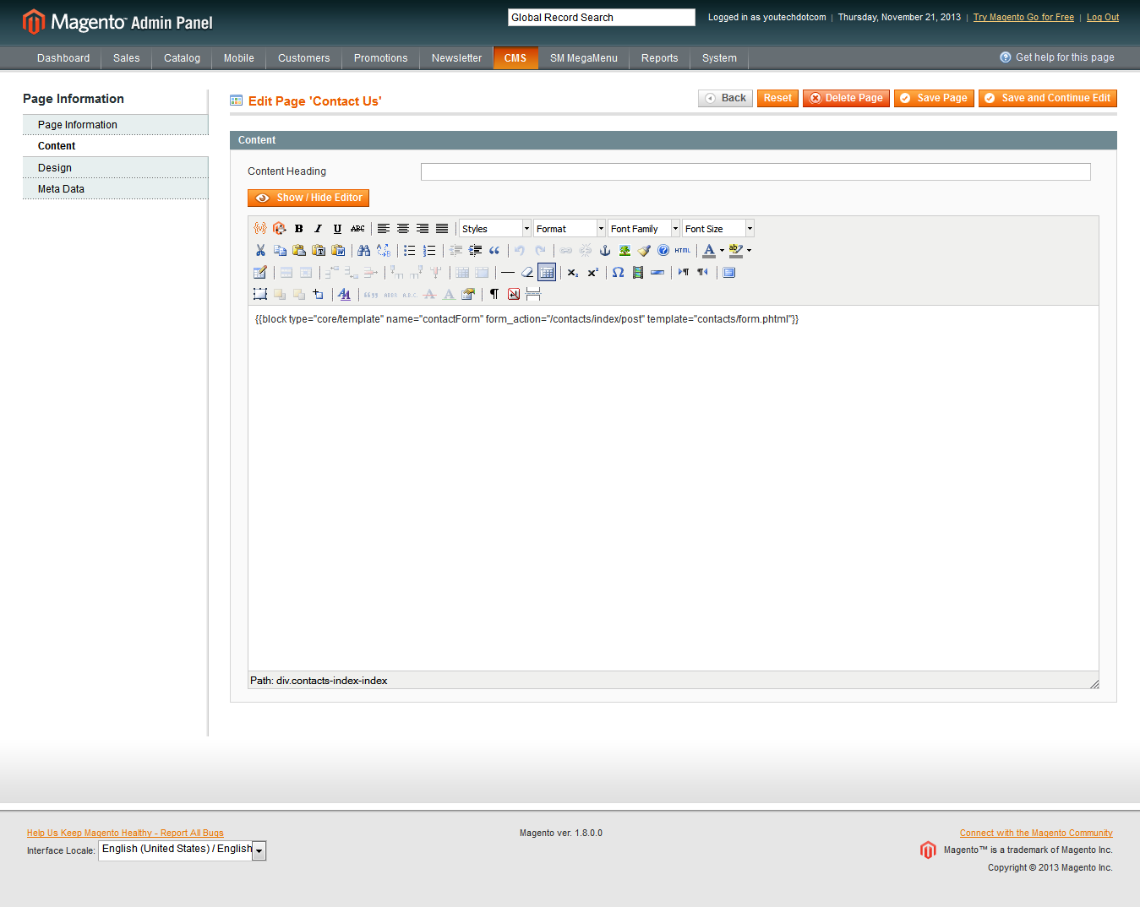
Task: Click the Edit CSS Style icon
Action: (344, 294)
